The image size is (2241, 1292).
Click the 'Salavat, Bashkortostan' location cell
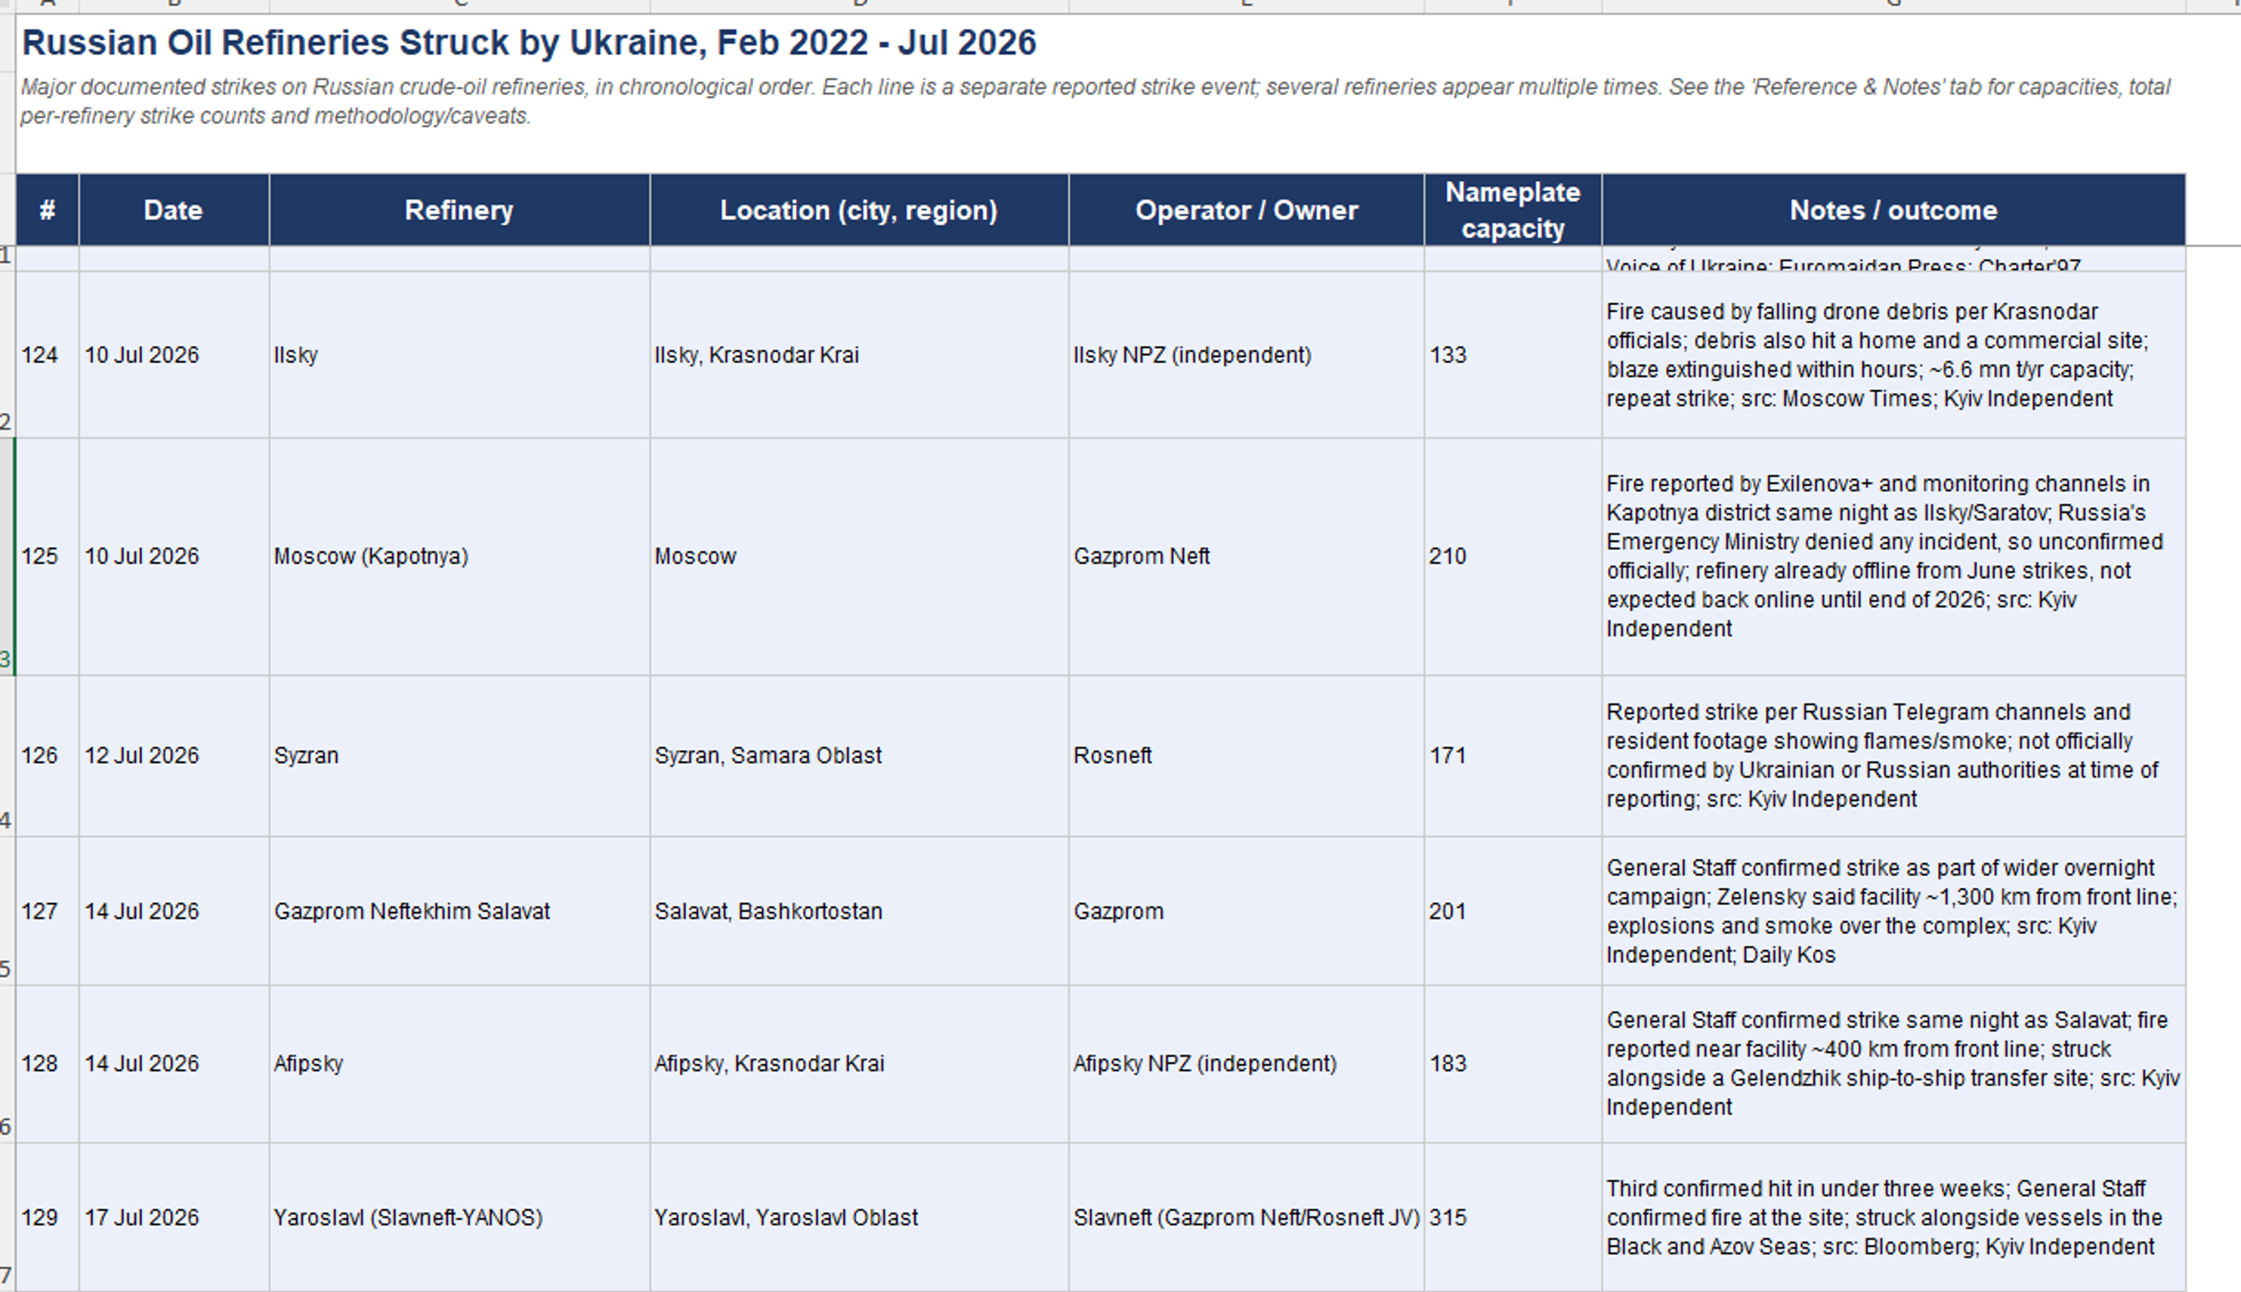tap(859, 911)
